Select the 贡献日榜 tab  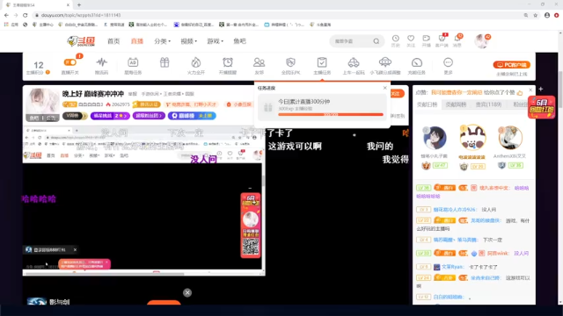(427, 104)
